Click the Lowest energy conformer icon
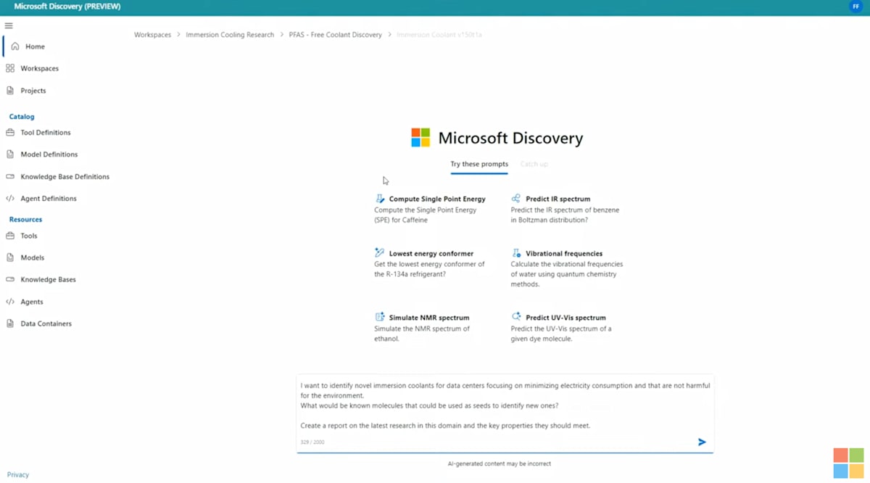870x483 pixels. [x=379, y=253]
